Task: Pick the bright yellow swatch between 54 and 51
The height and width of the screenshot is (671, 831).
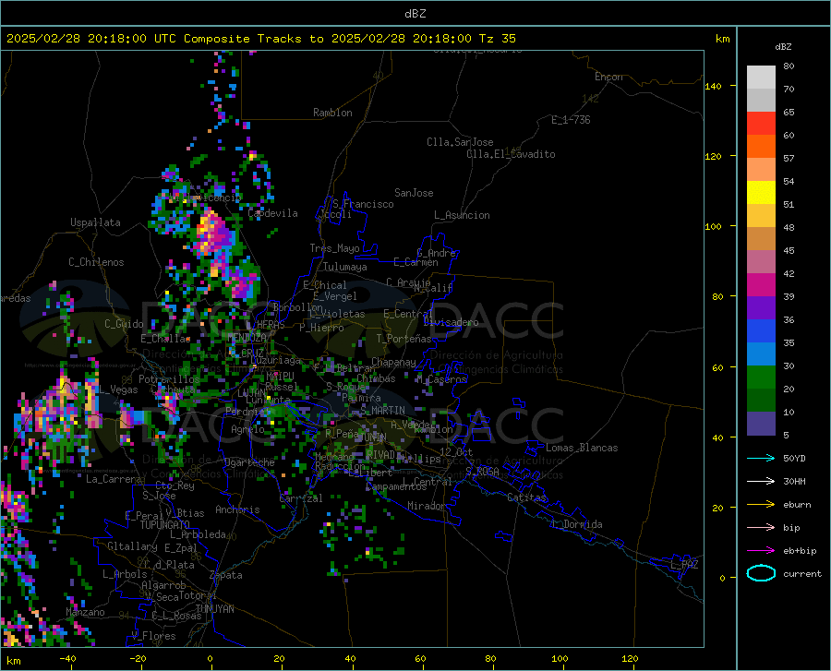Action: click(x=761, y=193)
